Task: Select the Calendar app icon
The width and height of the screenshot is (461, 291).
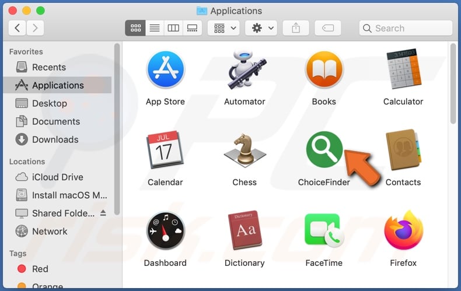Action: coord(165,149)
